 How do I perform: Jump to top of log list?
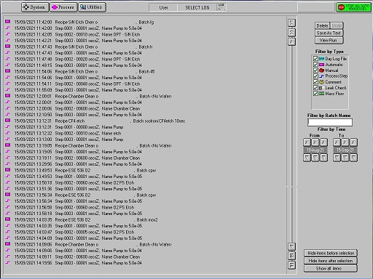[x=291, y=23]
